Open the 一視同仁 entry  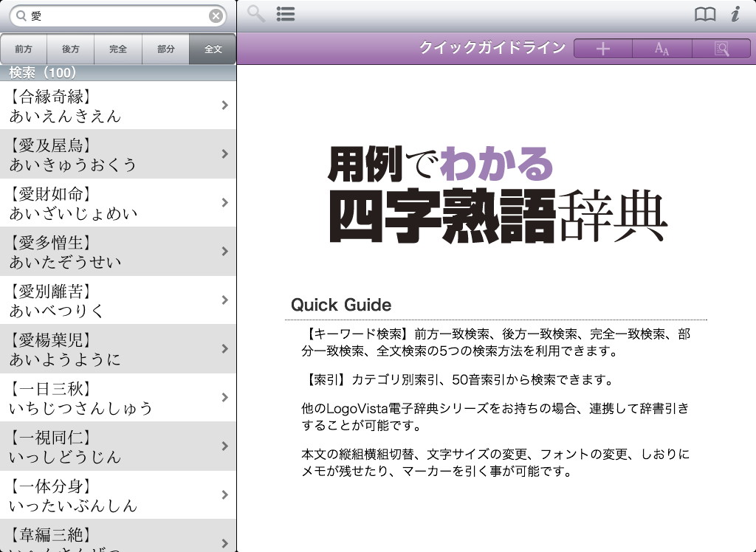111,446
